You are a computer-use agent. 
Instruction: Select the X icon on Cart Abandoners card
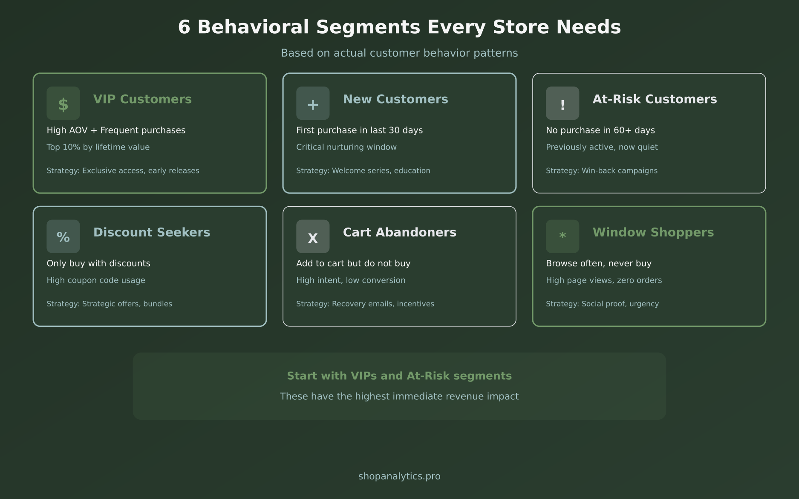[x=312, y=236]
